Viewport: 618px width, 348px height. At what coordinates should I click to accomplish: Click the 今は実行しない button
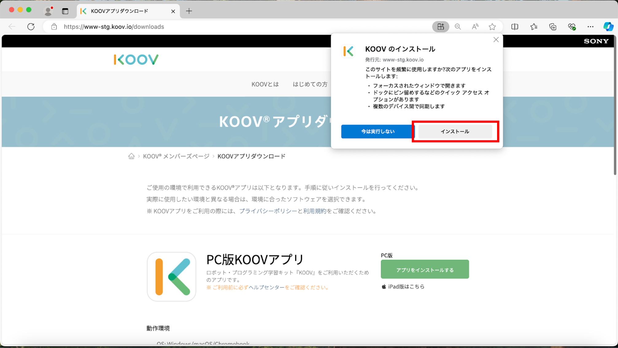tap(377, 131)
